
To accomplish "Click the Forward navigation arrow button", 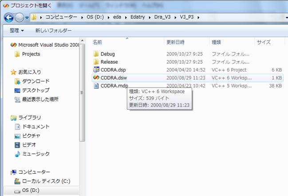I will pyautogui.click(x=19, y=18).
